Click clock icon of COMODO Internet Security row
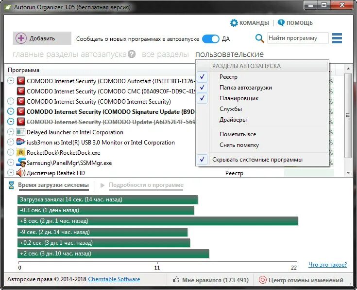Image resolution: width=357 pixels, height=290 pixels. [x=11, y=101]
